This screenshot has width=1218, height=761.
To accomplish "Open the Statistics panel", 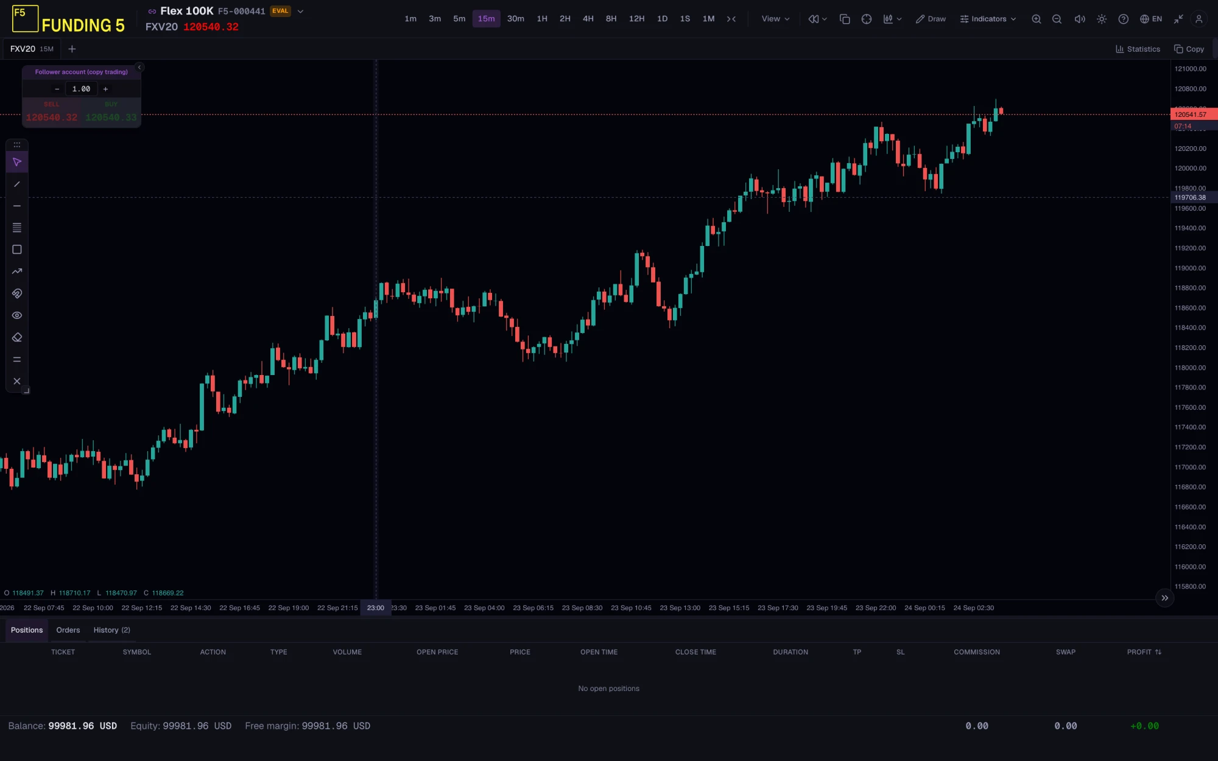I will (1138, 49).
